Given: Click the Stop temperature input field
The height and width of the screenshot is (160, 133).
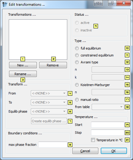Looking at the screenshot, I should pyautogui.click(x=108, y=133).
